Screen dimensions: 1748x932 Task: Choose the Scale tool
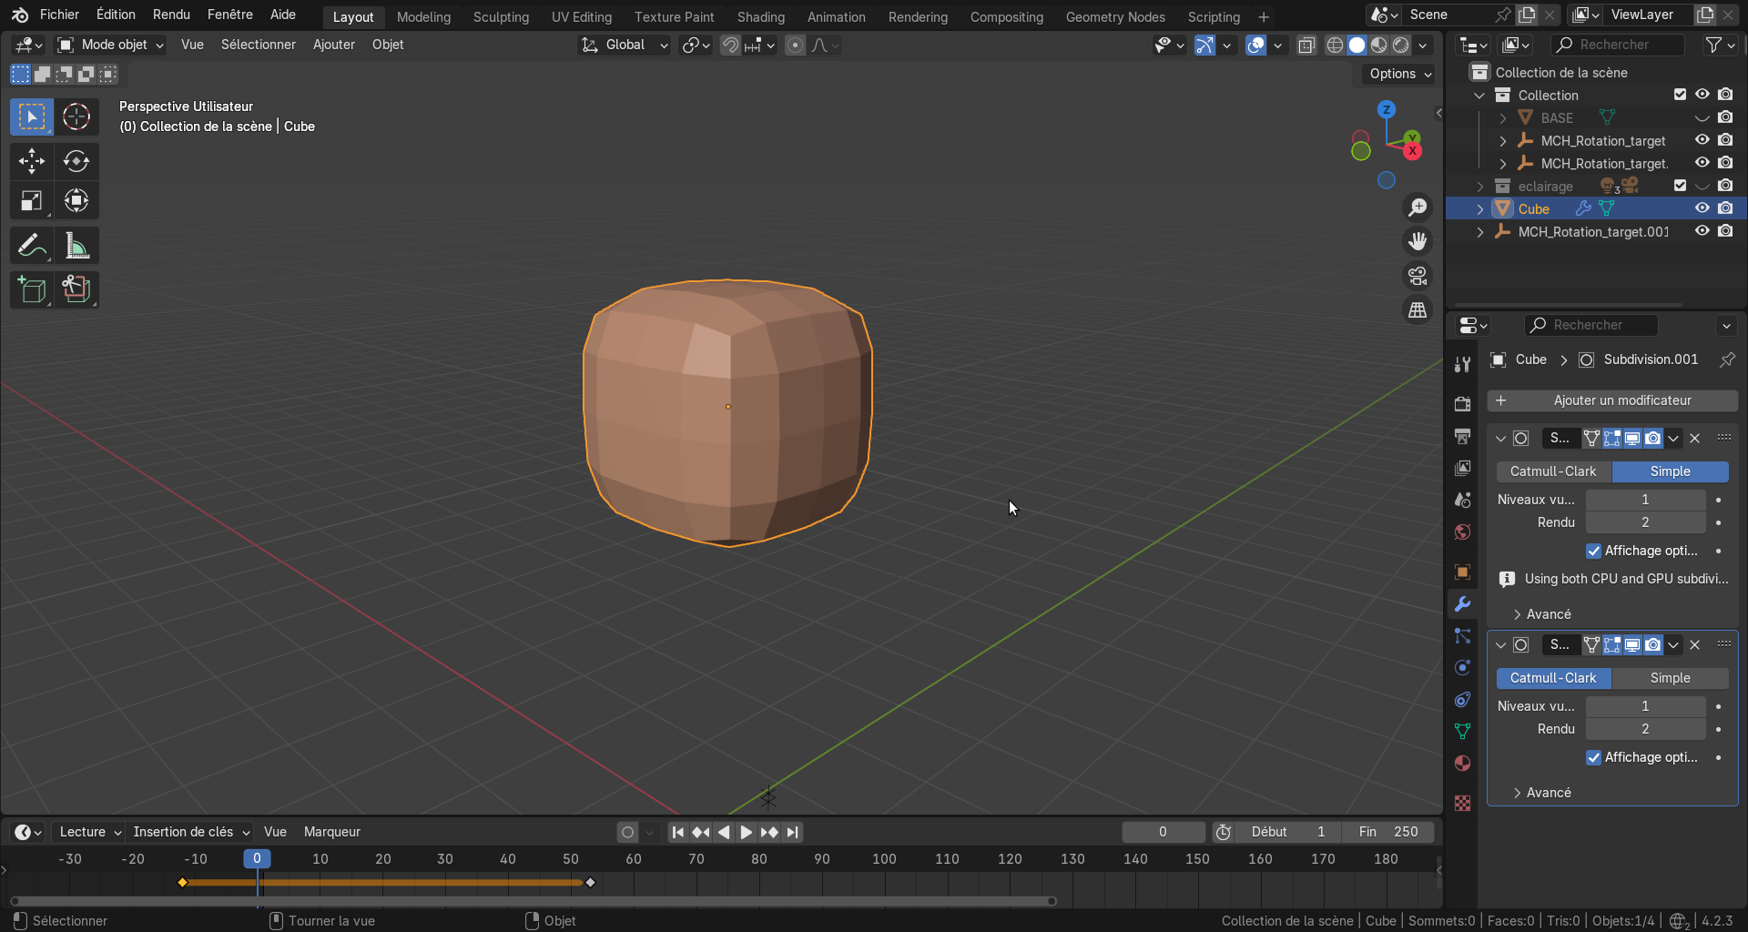(x=32, y=201)
